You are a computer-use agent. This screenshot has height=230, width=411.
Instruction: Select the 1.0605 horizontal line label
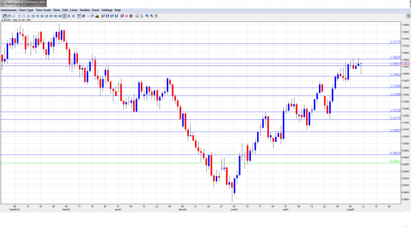pos(395,57)
